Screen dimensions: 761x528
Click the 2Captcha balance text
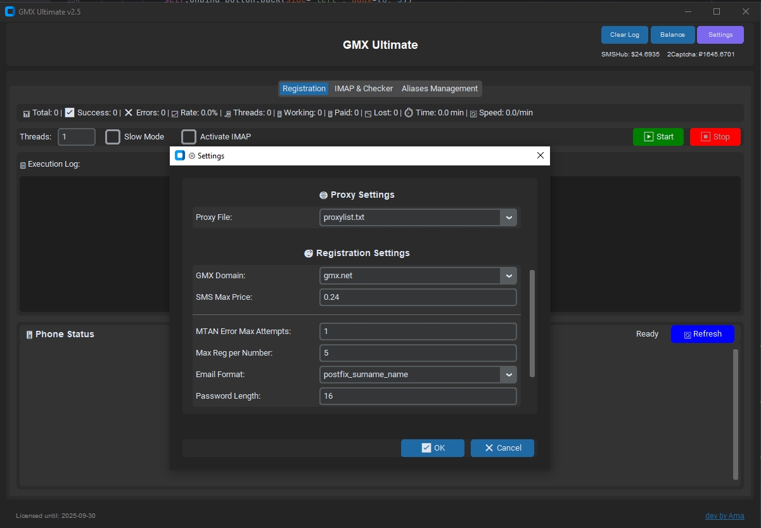701,55
